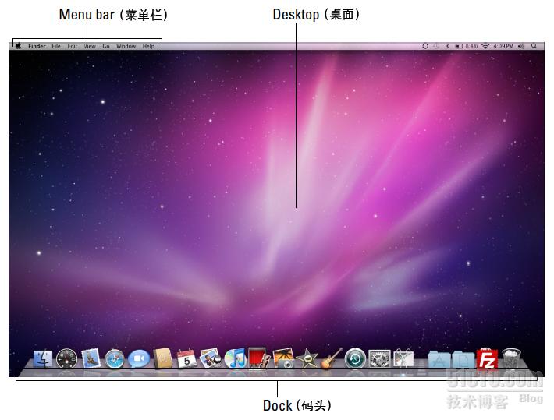This screenshot has width=554, height=420.
Task: Open the View menu
Action: coord(90,46)
